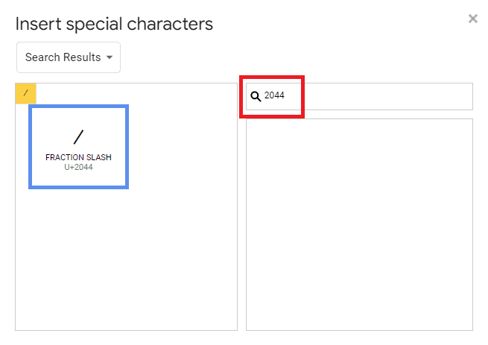This screenshot has width=488, height=345.
Task: Click the center of the empty draw-a-symbol box
Action: (359, 224)
